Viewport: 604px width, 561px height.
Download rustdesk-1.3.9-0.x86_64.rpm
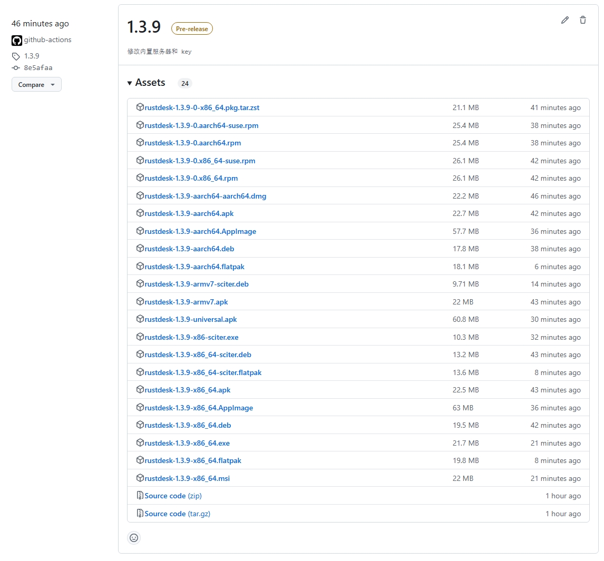pos(191,178)
